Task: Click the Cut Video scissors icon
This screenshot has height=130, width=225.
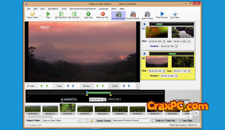Action: (x=175, y=14)
